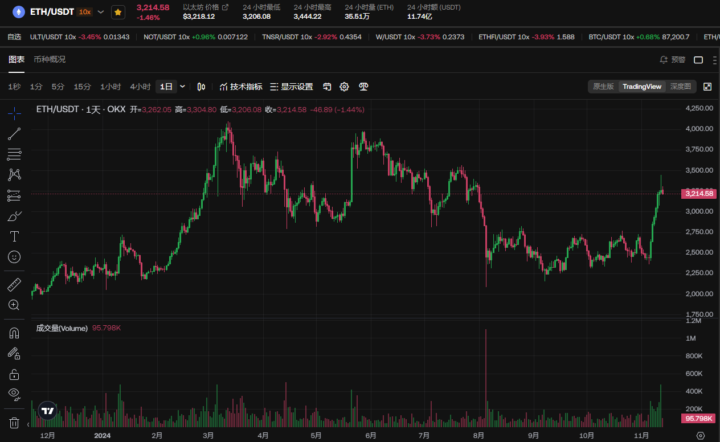Viewport: 720px width, 442px height.
Task: Open the W/USDT ticker item
Action: pos(420,37)
